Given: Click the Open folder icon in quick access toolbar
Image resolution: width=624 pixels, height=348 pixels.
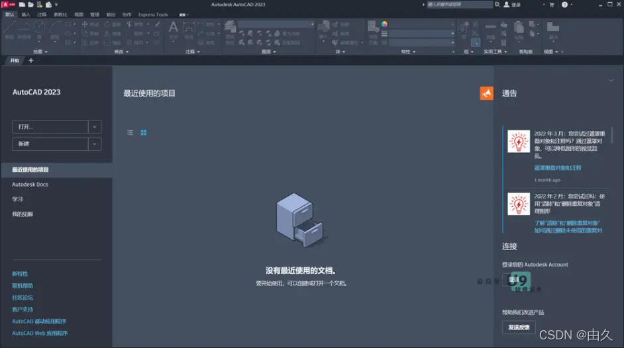Looking at the screenshot, I should (x=30, y=5).
